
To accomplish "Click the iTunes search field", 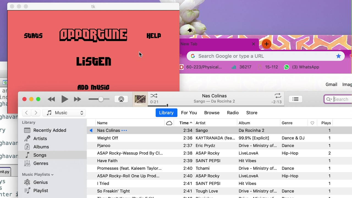I will point(339,99).
